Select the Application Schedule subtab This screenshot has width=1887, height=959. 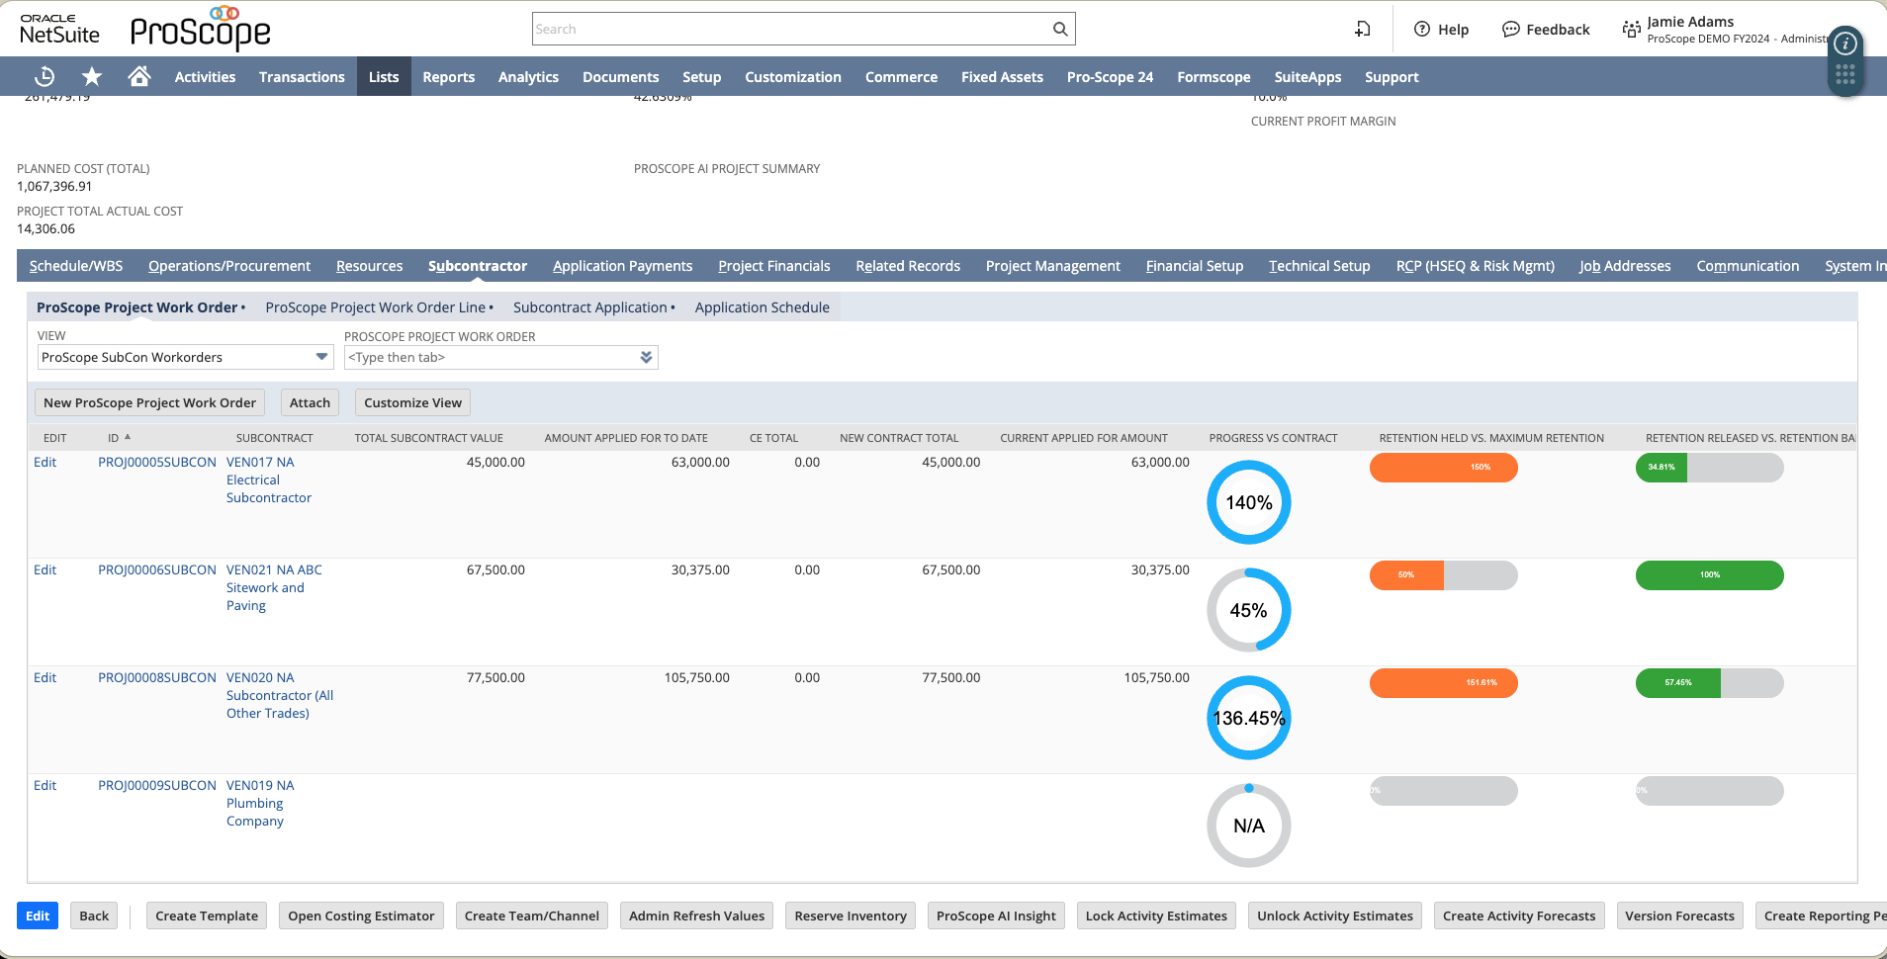[x=762, y=307]
